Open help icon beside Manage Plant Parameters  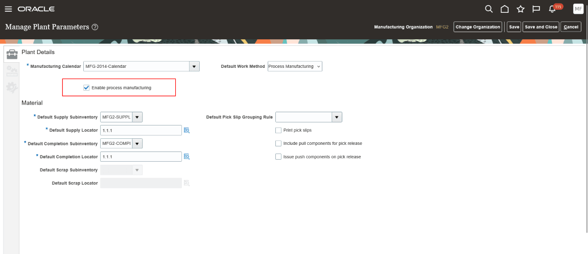(95, 27)
